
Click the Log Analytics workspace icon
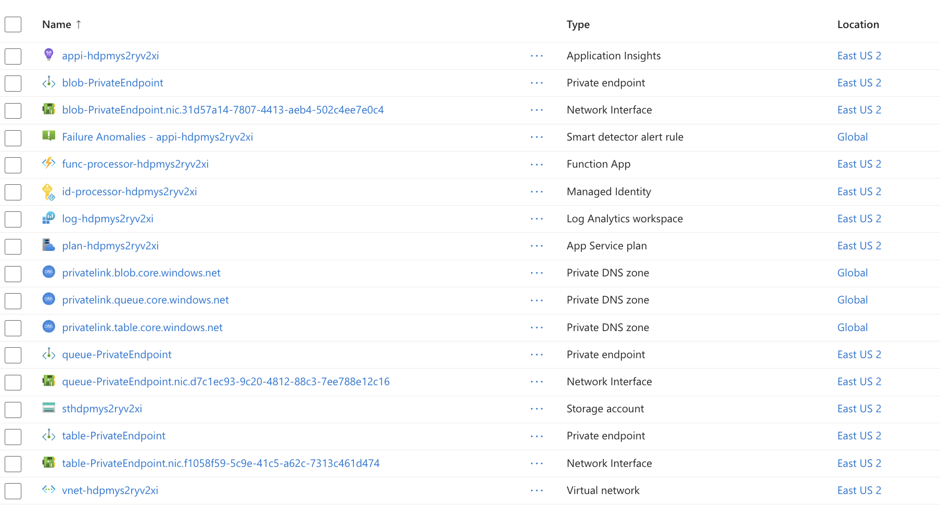[x=48, y=218]
